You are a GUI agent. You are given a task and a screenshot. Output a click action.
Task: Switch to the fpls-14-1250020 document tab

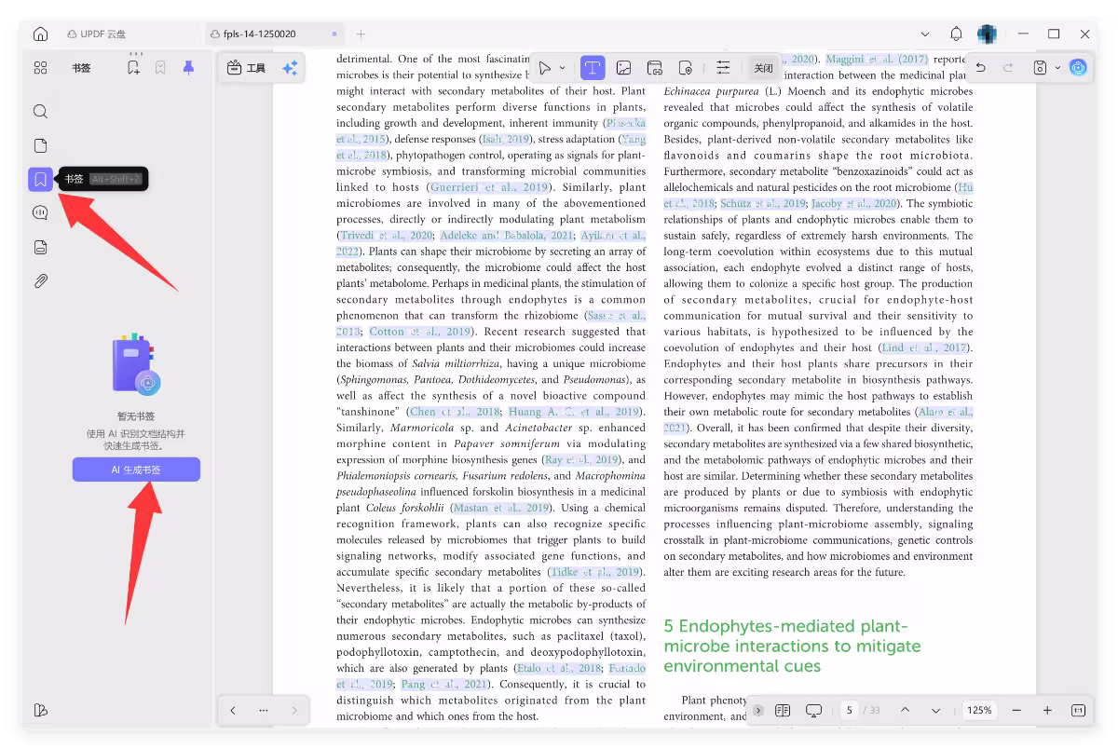click(274, 34)
